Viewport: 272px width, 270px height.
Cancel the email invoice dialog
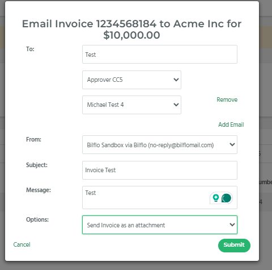pos(22,244)
